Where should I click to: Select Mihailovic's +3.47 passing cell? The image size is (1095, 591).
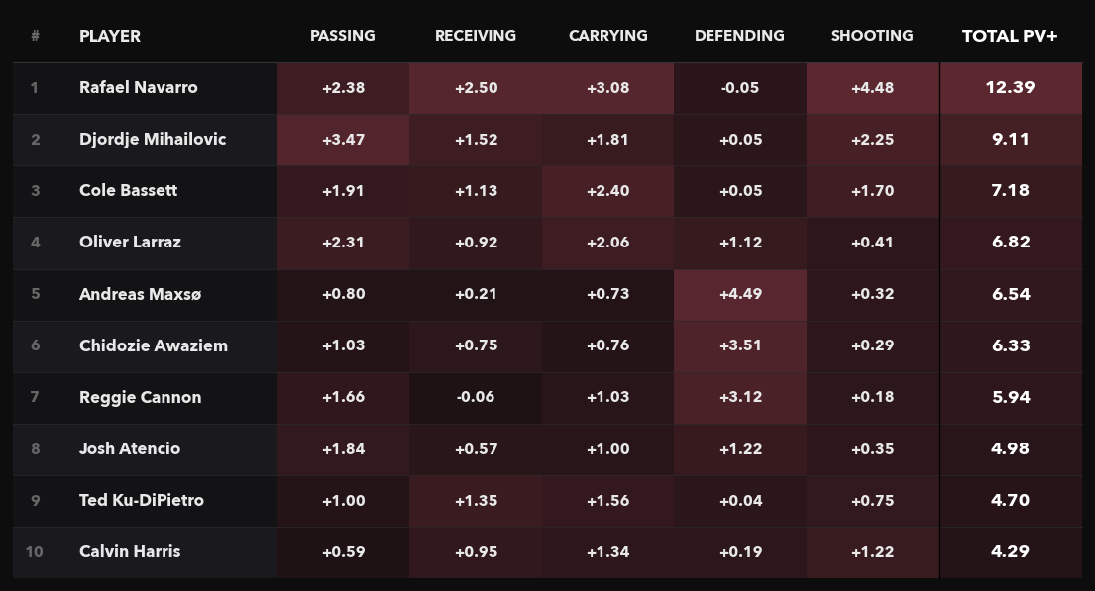point(343,139)
